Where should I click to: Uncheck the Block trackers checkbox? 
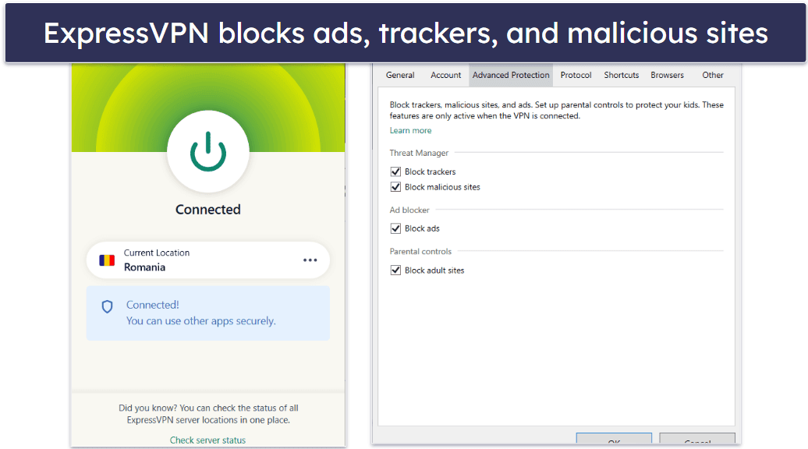tap(395, 171)
